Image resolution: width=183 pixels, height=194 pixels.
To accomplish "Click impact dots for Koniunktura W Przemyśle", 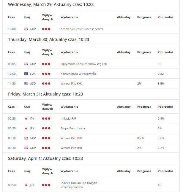I will coord(46,74).
